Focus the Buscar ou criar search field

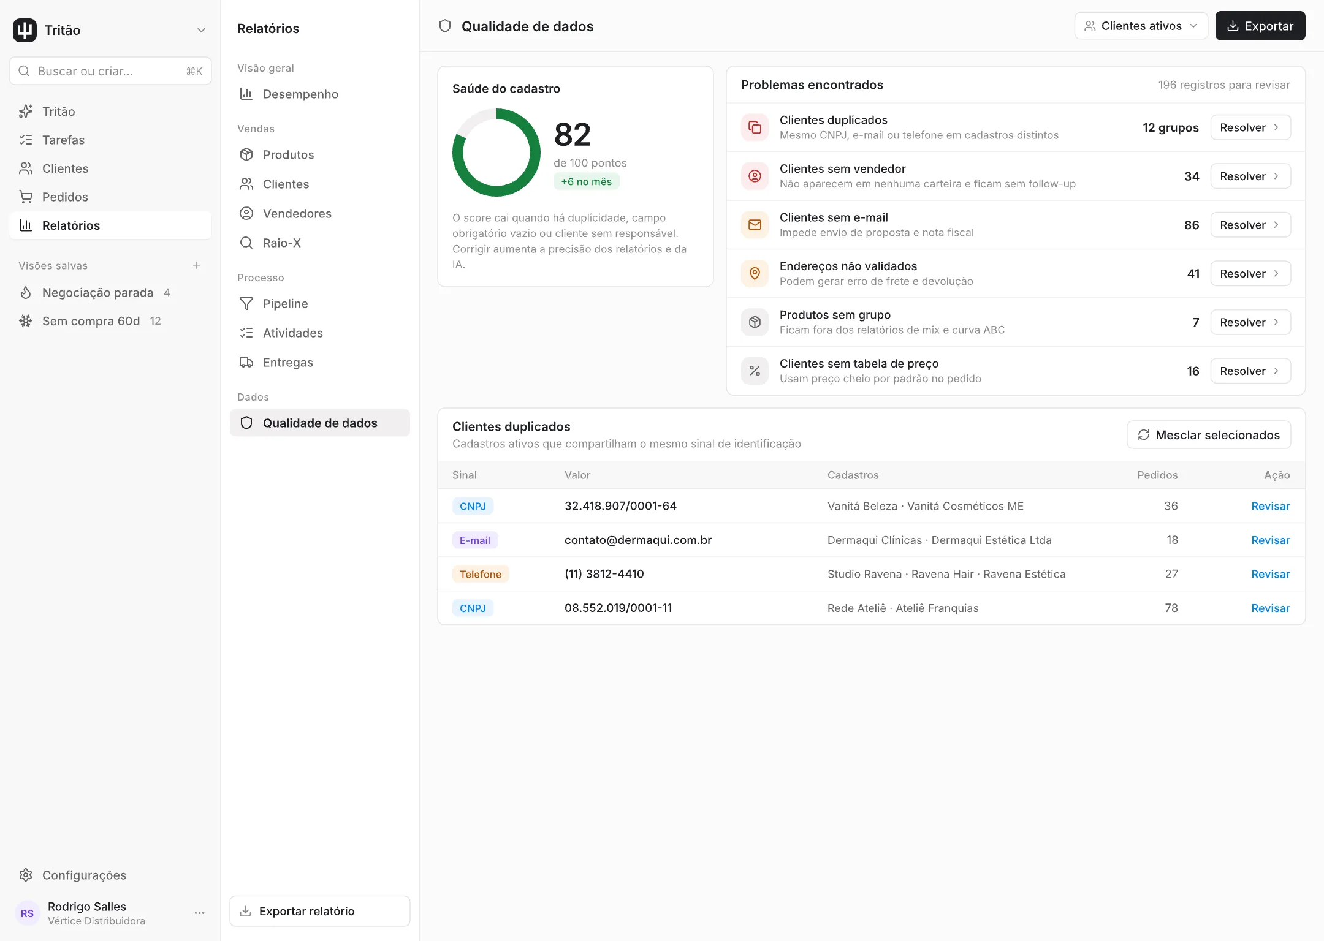110,71
